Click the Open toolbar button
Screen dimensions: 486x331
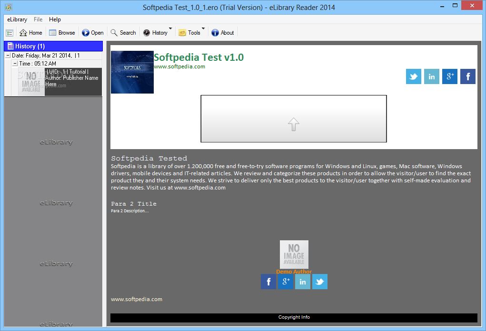(x=93, y=33)
